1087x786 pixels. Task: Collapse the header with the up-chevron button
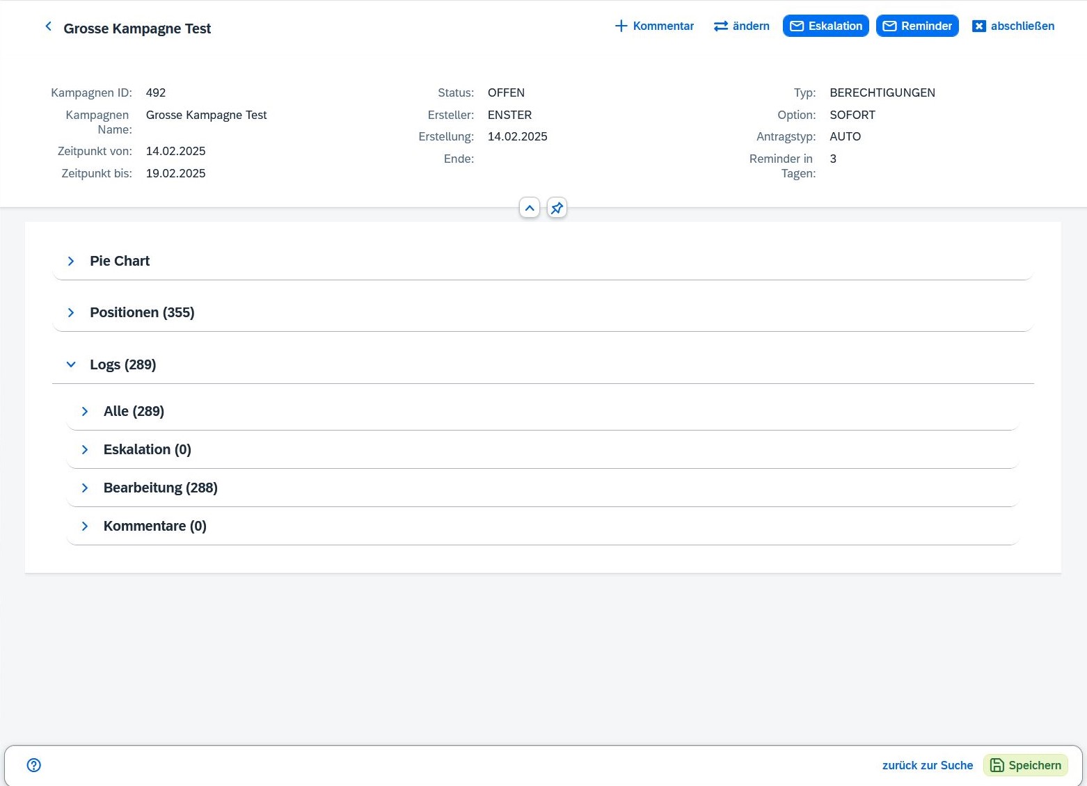pos(530,208)
